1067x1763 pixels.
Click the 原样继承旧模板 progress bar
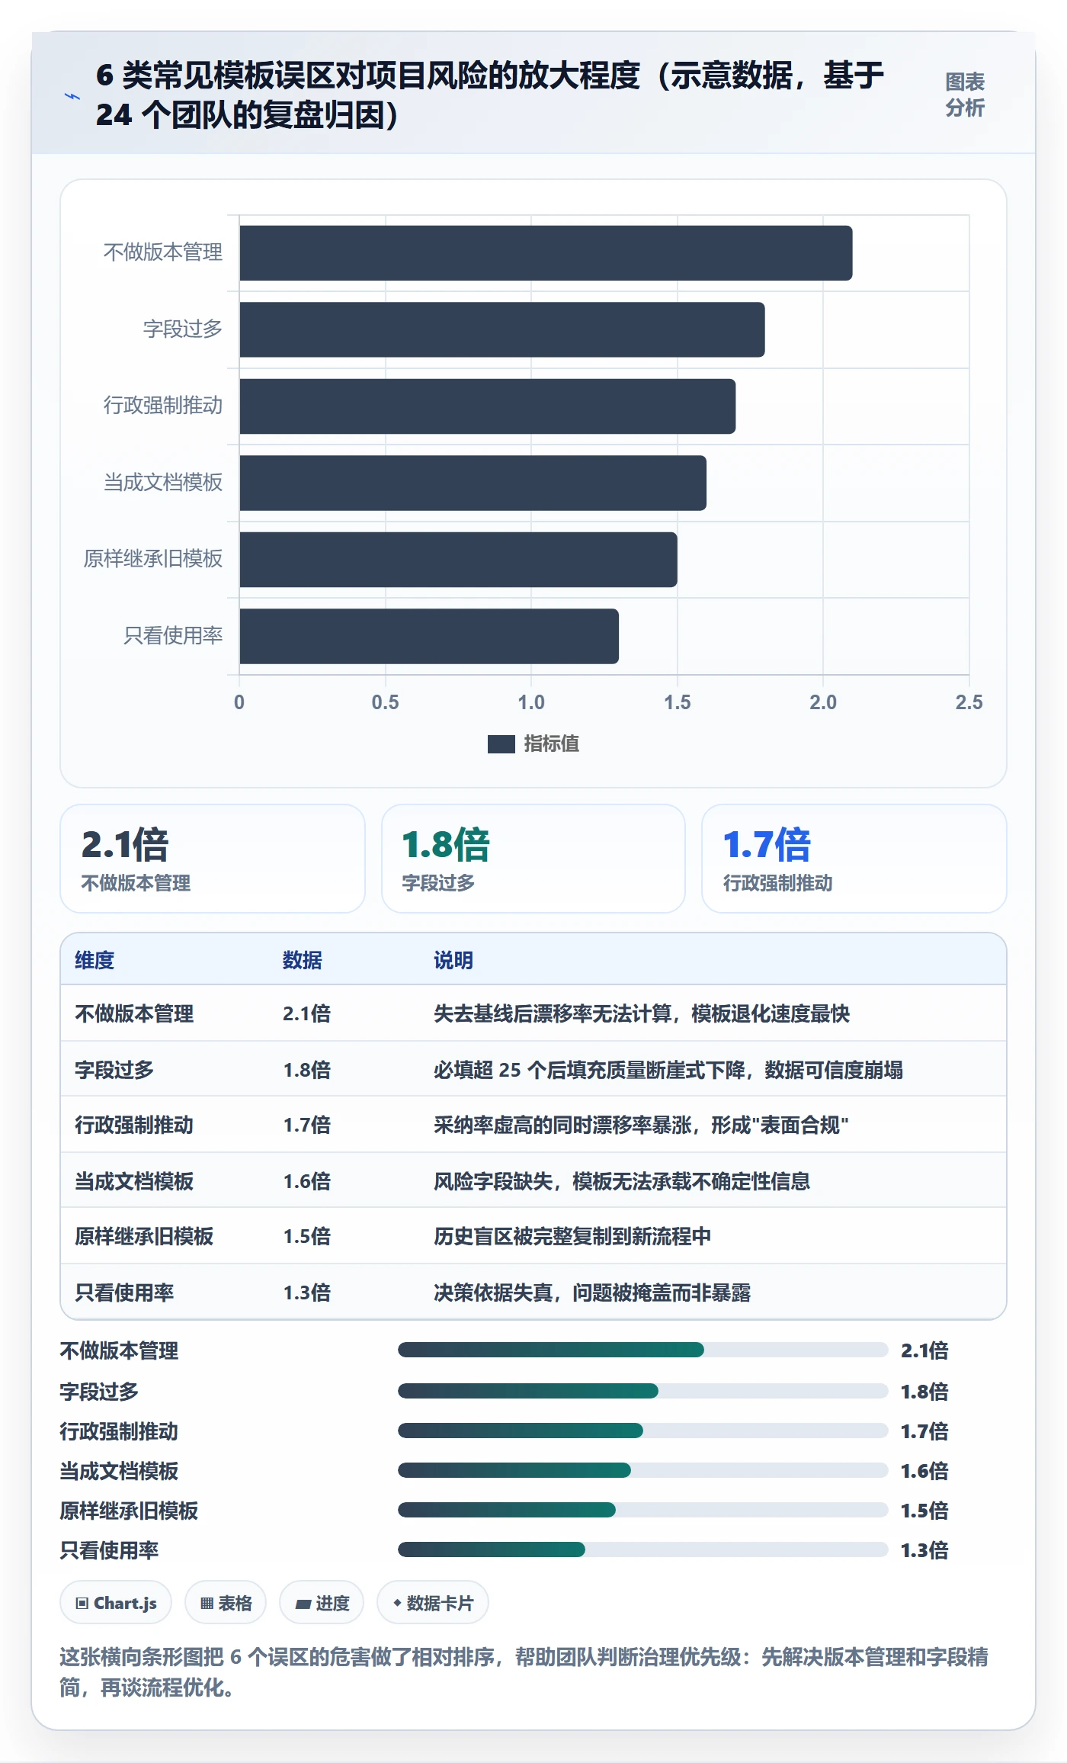pyautogui.click(x=642, y=1510)
